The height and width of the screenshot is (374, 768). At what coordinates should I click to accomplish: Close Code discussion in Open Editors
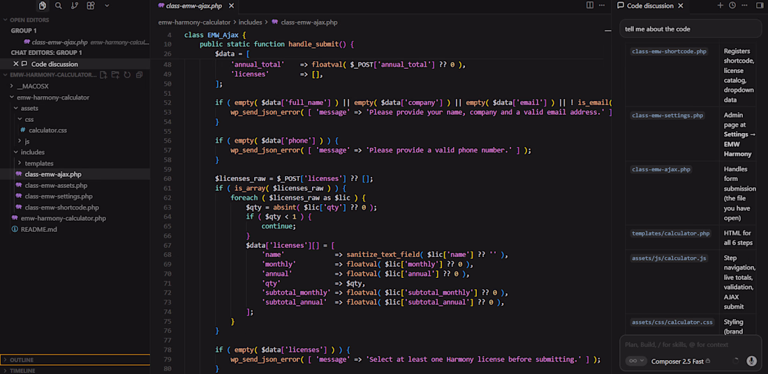(16, 64)
